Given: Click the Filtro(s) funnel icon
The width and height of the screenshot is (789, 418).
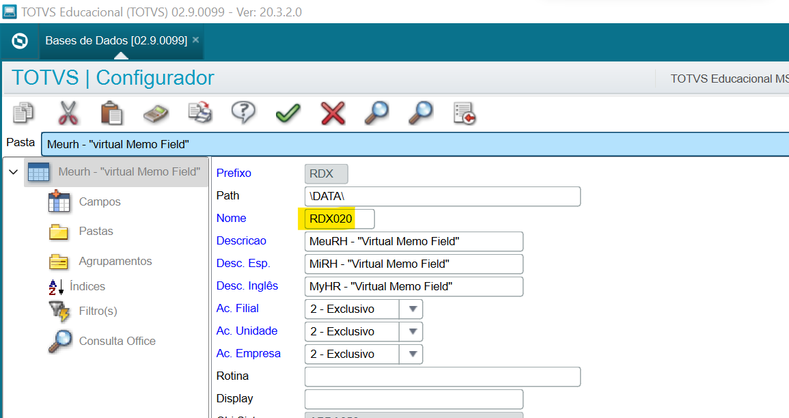Looking at the screenshot, I should 59,311.
